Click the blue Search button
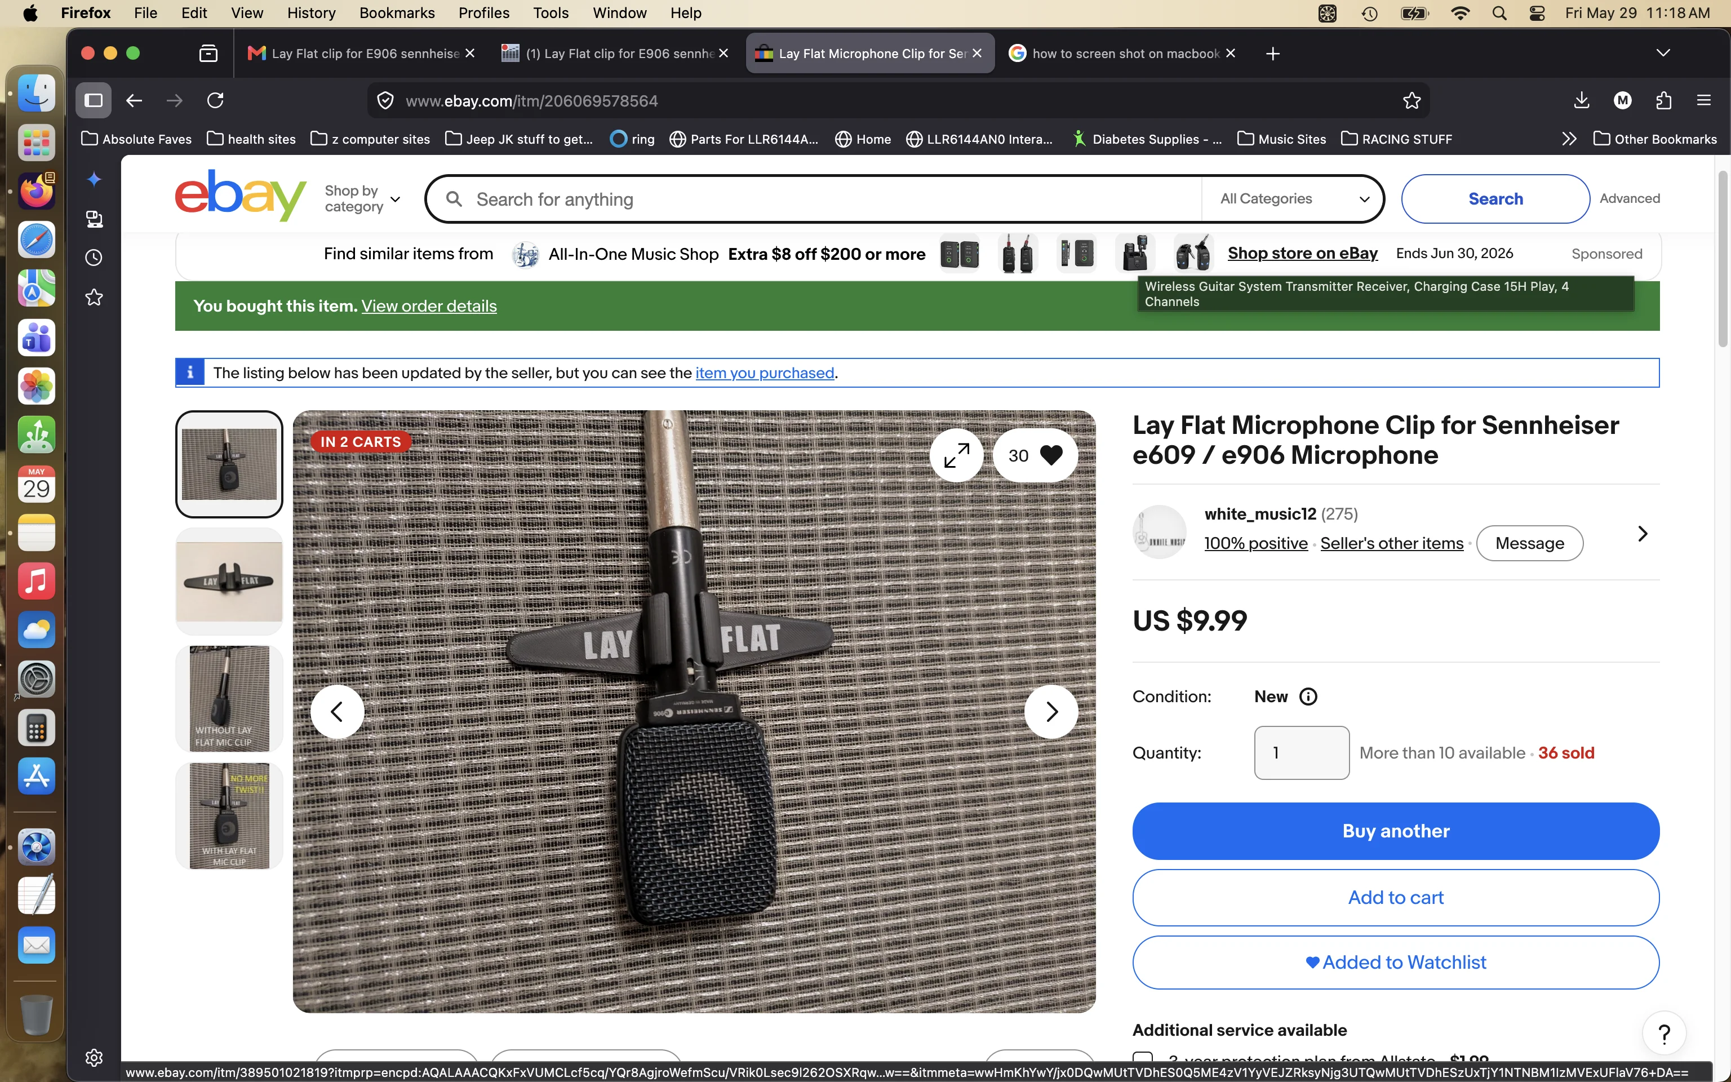The image size is (1731, 1082). (x=1495, y=199)
